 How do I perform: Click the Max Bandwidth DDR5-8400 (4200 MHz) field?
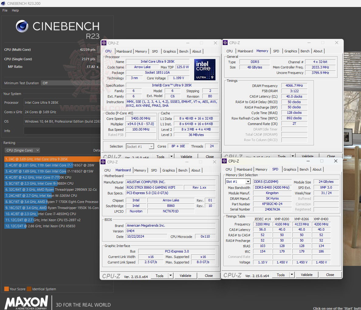click(272, 188)
